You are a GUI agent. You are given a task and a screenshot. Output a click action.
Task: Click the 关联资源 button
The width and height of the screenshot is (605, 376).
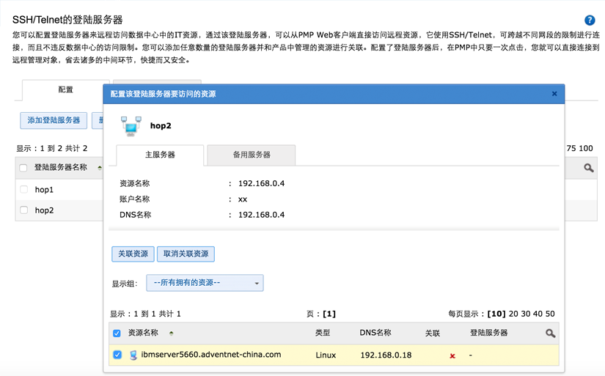point(133,254)
